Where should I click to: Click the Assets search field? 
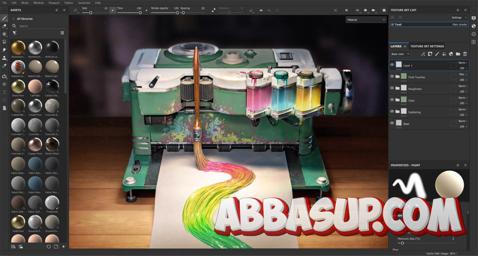pyautogui.click(x=38, y=26)
